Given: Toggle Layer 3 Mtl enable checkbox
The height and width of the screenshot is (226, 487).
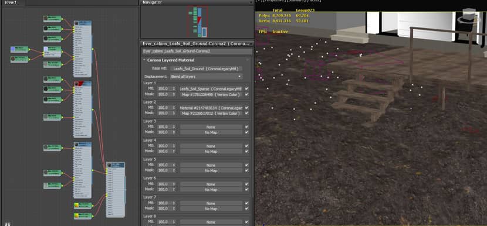Looking at the screenshot, I should coord(246,127).
